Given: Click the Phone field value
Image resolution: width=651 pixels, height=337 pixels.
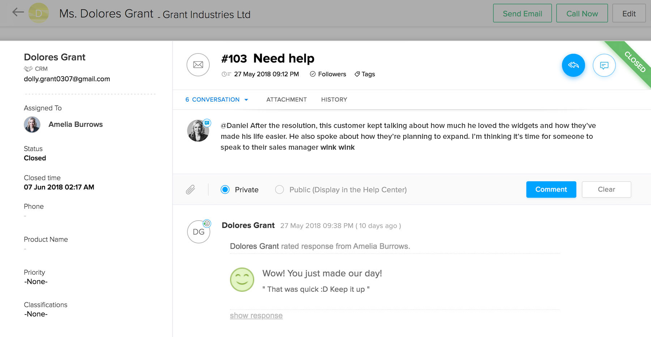Looking at the screenshot, I should click(25, 216).
